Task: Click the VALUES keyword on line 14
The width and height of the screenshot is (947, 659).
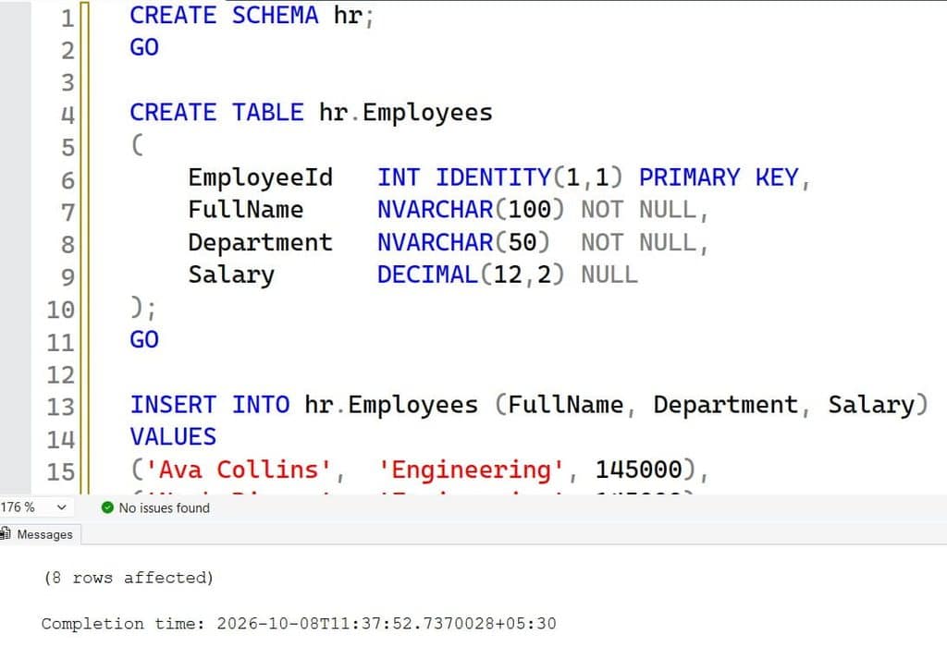Action: coord(173,437)
